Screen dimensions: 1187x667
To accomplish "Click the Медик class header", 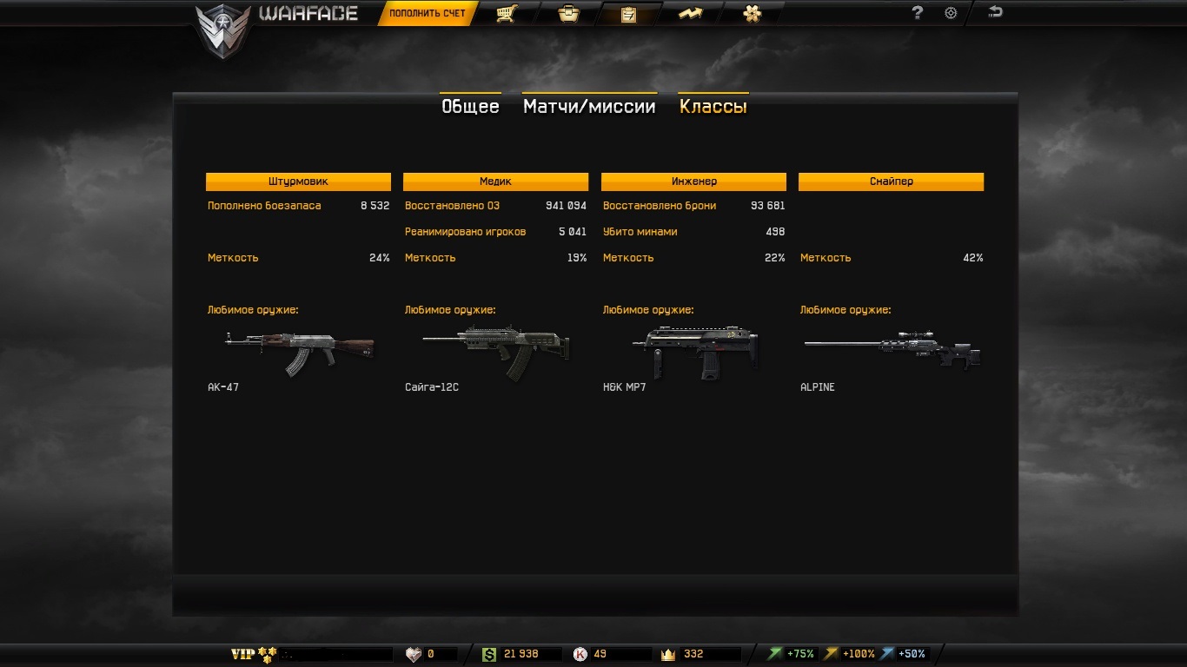I will [495, 182].
